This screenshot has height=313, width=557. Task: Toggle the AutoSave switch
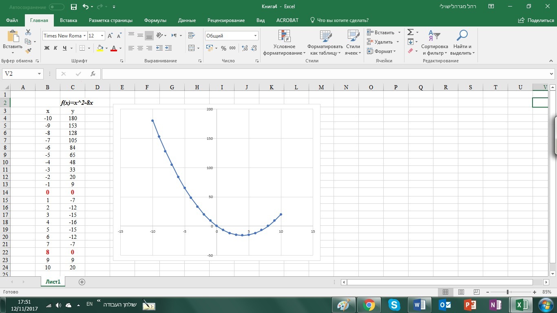[x=56, y=7]
